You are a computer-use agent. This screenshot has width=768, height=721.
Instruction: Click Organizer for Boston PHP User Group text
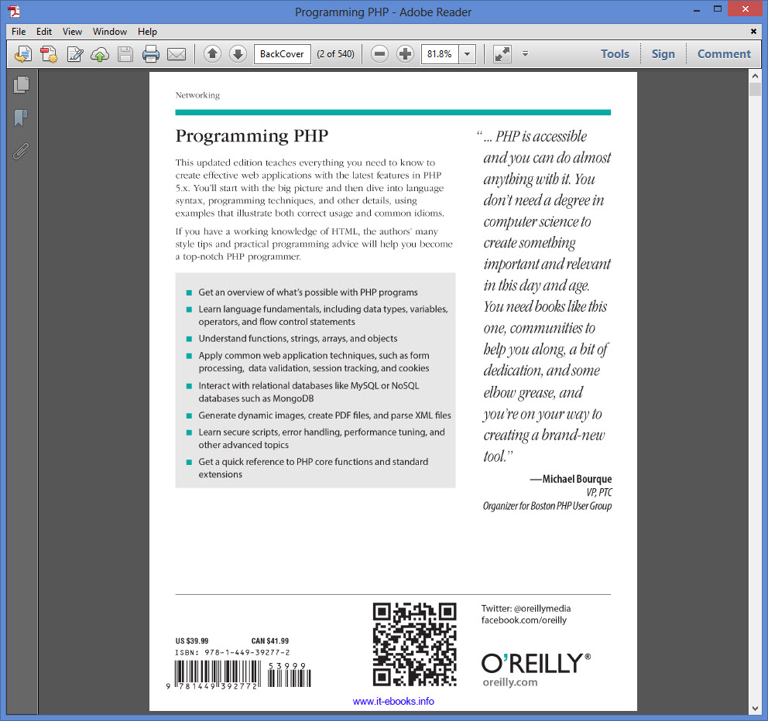click(x=547, y=506)
